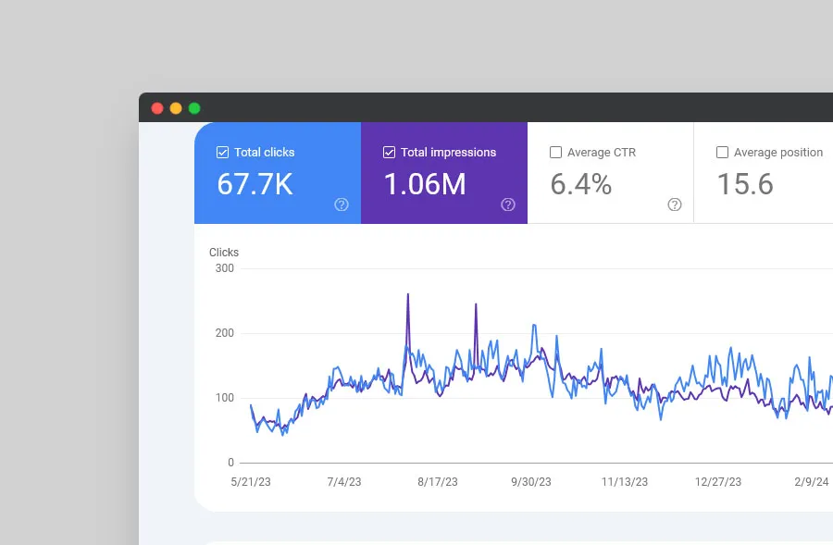The width and height of the screenshot is (833, 545).
Task: Click the Clicks axis label above the chart
Action: (223, 252)
